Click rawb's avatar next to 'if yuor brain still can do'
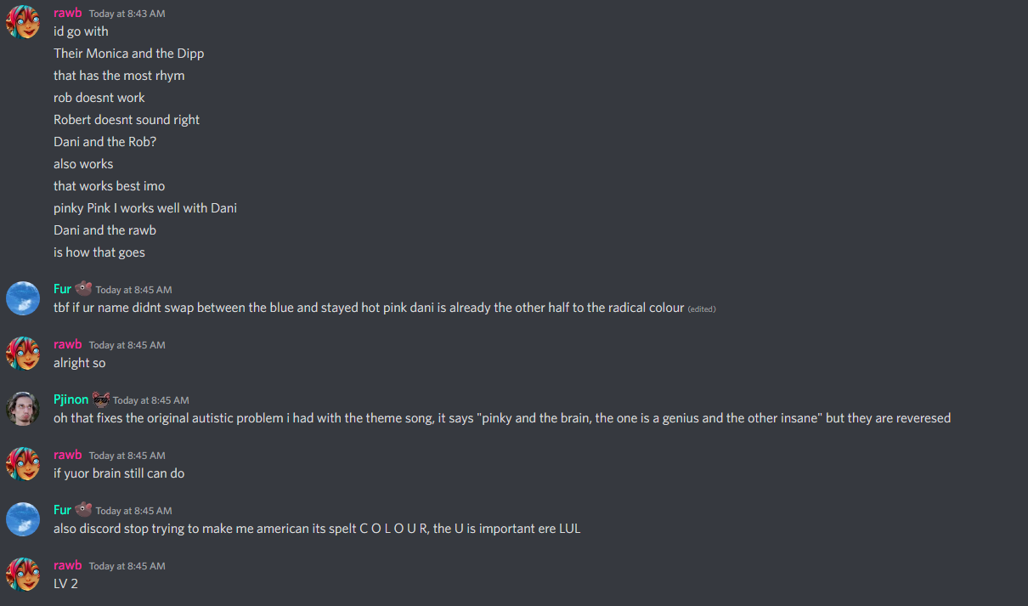1028x606 pixels. (x=23, y=464)
